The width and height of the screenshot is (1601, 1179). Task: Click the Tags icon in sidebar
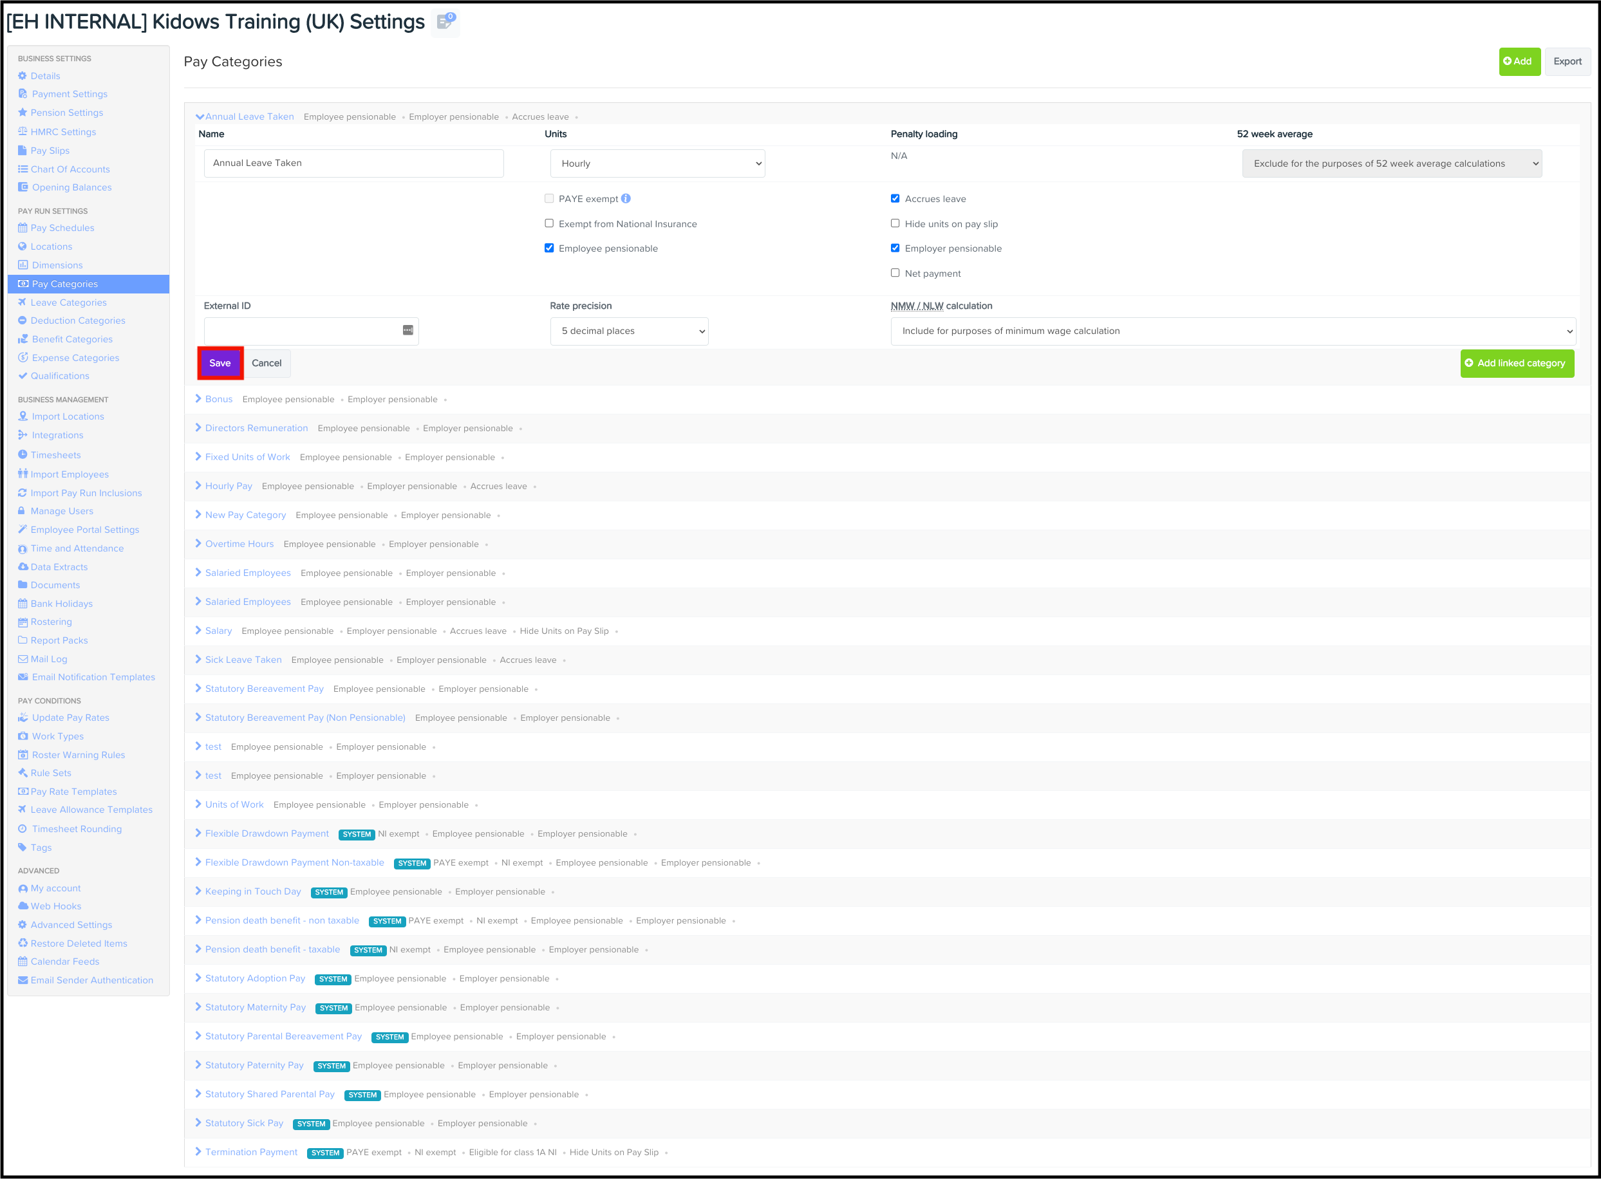click(x=22, y=847)
